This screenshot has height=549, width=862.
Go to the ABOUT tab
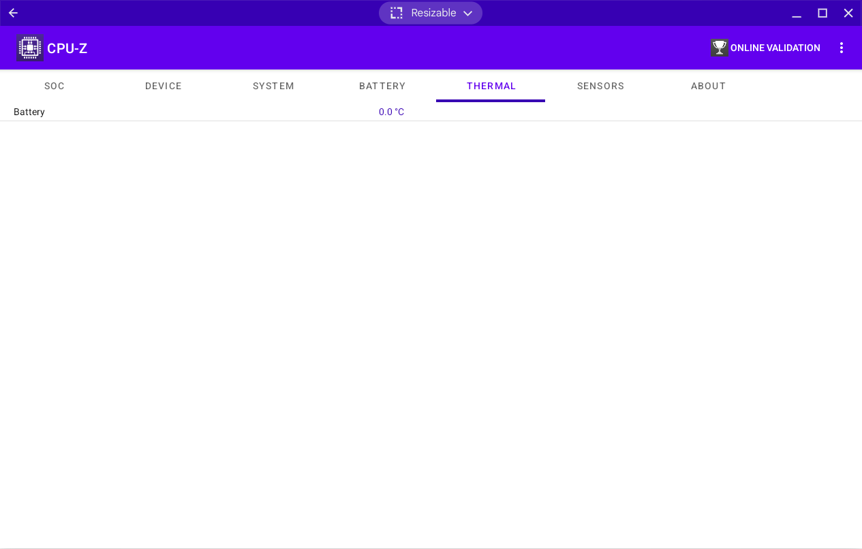(x=709, y=86)
